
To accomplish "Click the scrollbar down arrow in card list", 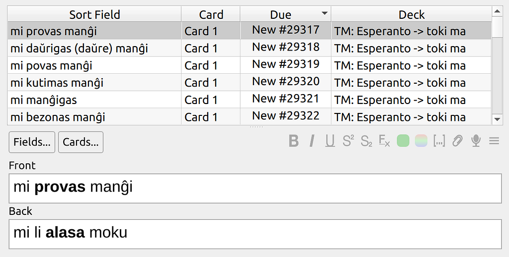I will pos(497,119).
